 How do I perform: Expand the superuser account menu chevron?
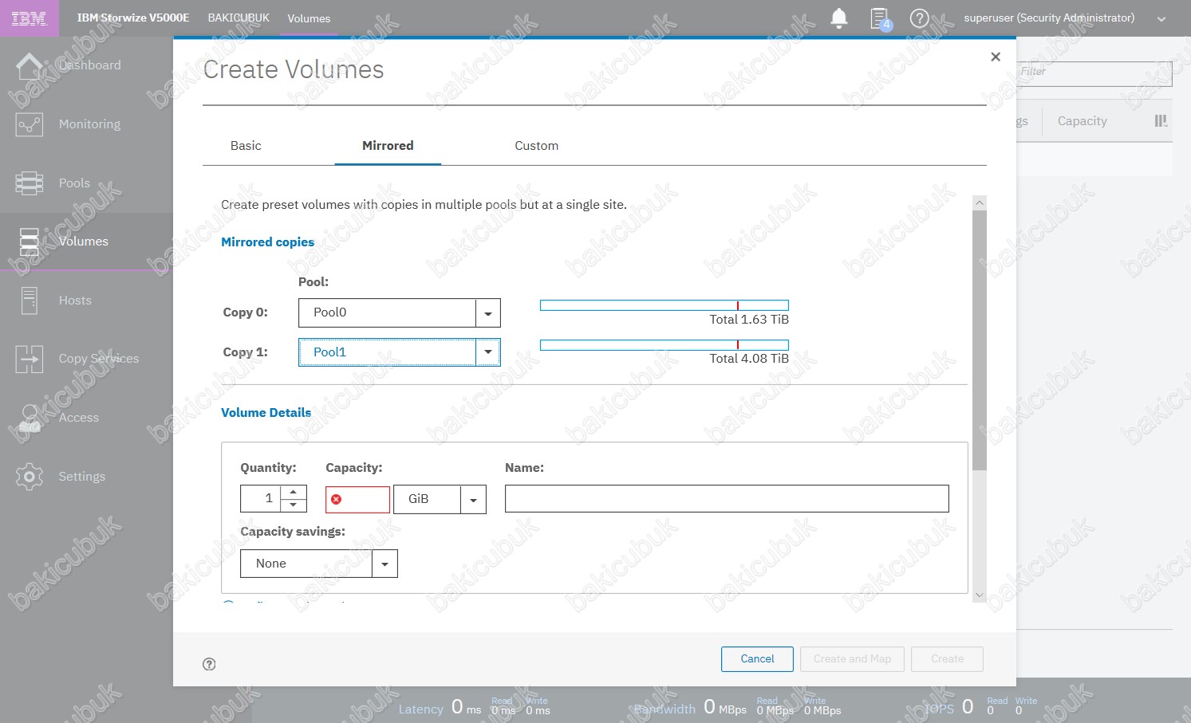(x=1161, y=19)
